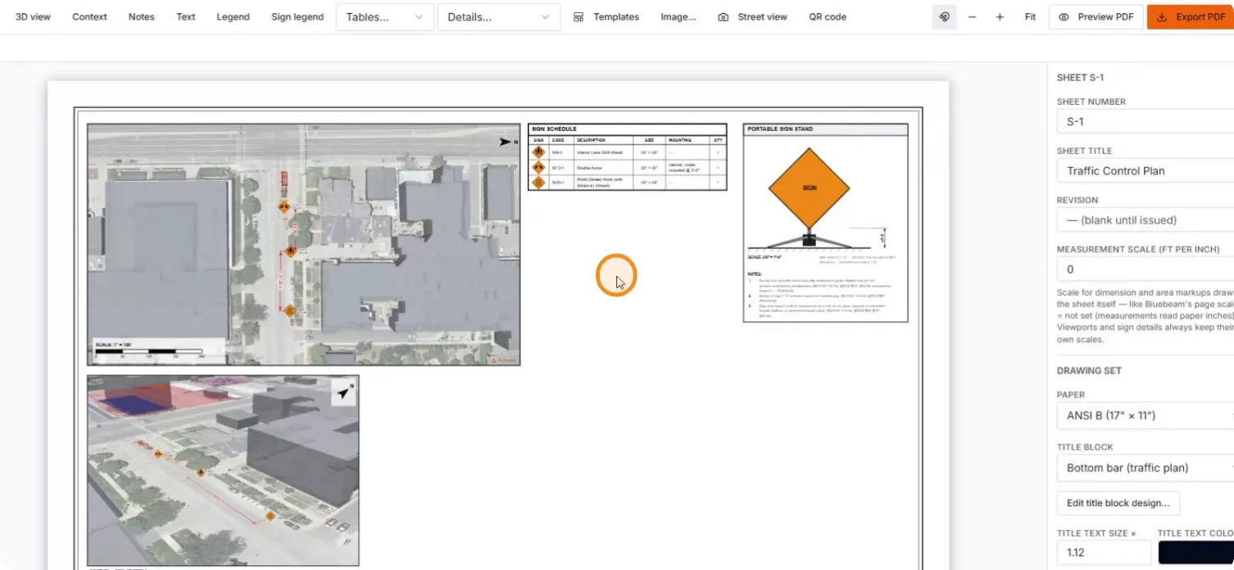Click the Title Text Size field 1.12
The height and width of the screenshot is (570, 1234).
click(1104, 553)
